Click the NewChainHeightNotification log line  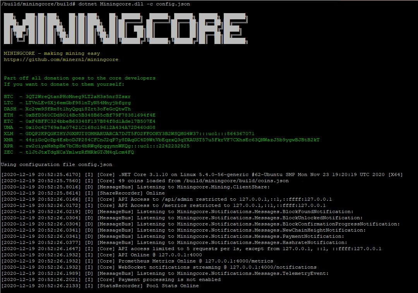[183, 230]
